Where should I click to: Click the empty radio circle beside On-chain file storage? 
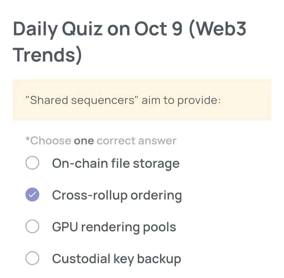32,163
